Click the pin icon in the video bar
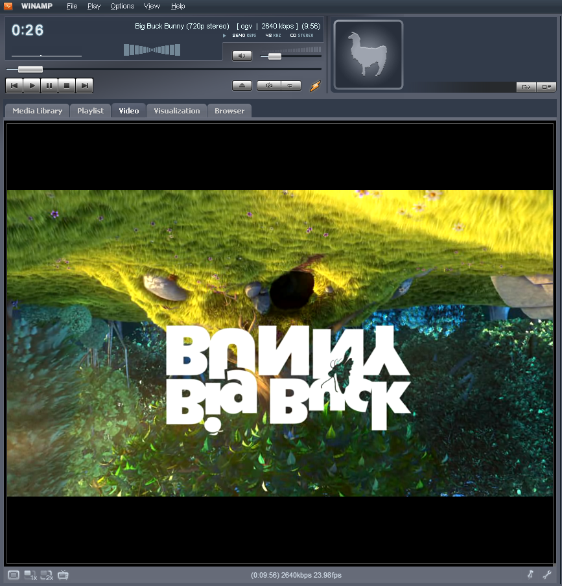 pos(530,574)
